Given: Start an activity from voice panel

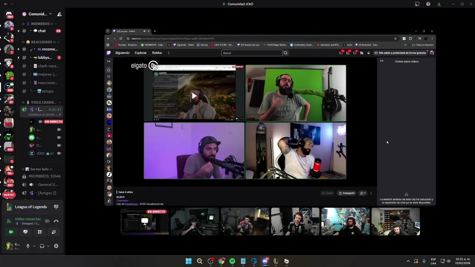Looking at the screenshot, I should (x=40, y=232).
